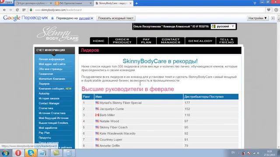280x157 pixels.
Task: Open the Настройки dropdown
Action: [x=258, y=18]
